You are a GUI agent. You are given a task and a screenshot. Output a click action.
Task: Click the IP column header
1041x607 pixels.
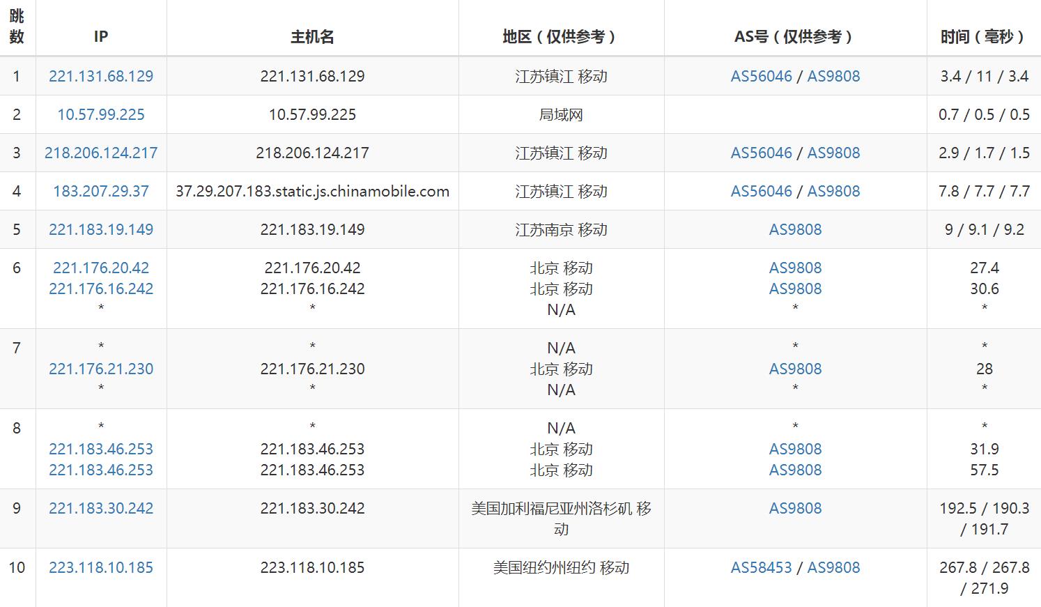(101, 37)
